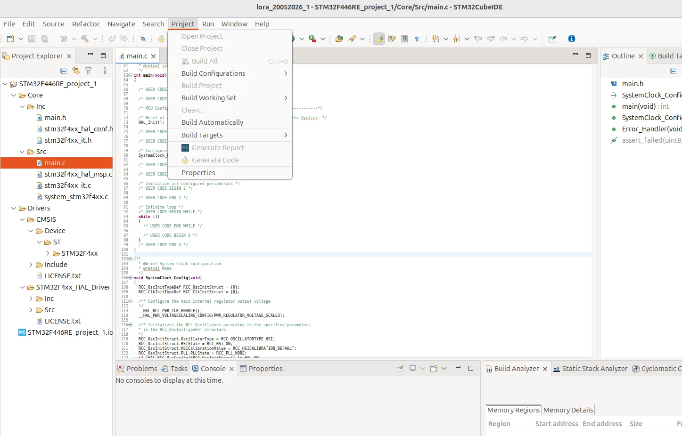Click the Save toolbar icon
The width and height of the screenshot is (682, 436).
pos(32,39)
